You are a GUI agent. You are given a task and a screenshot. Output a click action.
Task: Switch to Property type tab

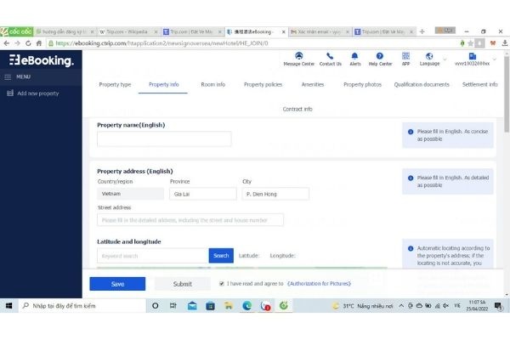click(115, 85)
